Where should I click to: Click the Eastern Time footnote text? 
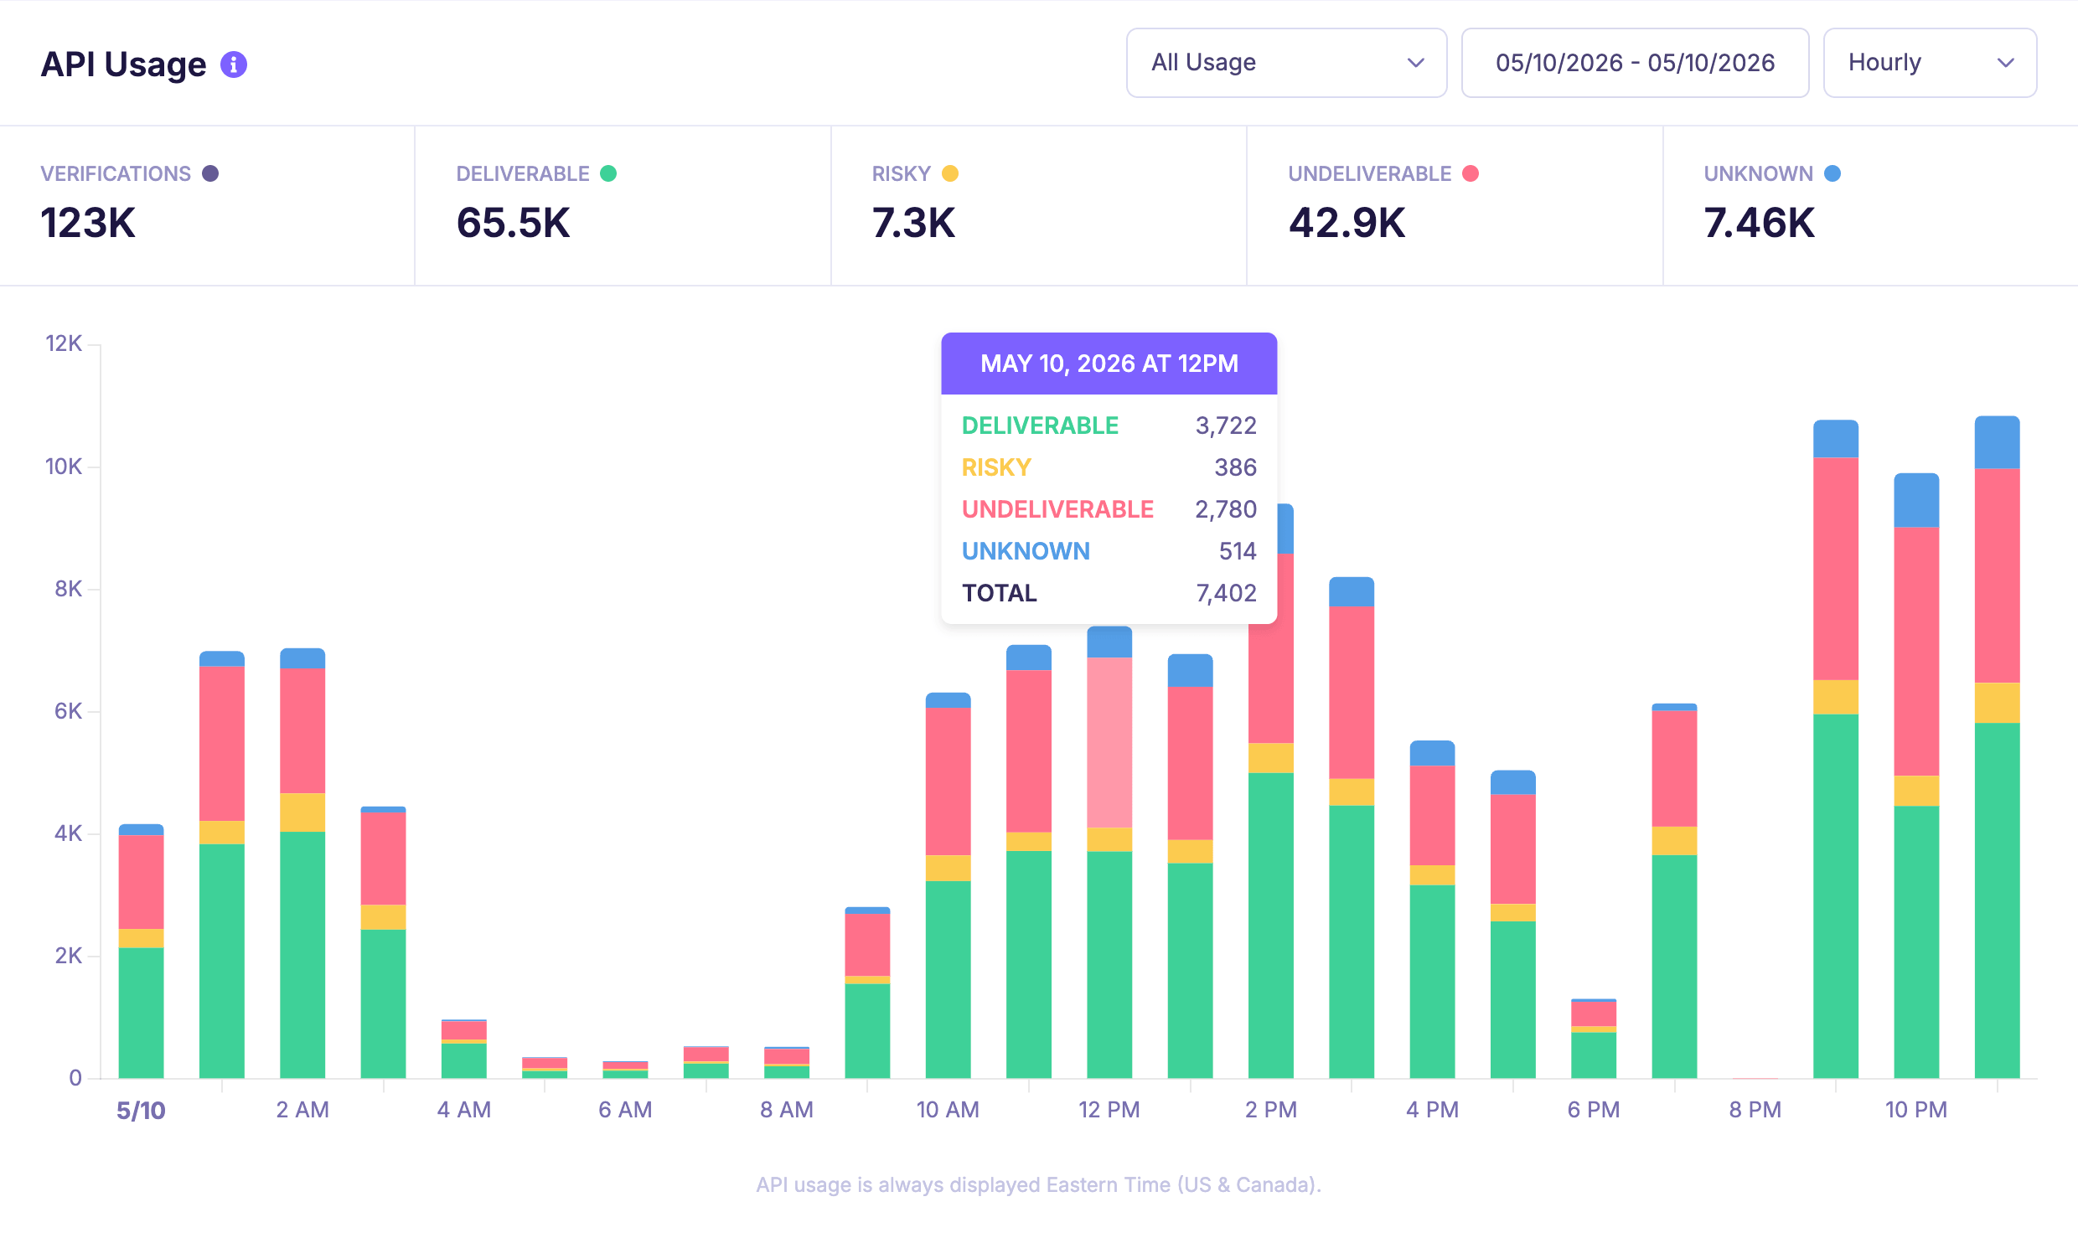[1039, 1185]
